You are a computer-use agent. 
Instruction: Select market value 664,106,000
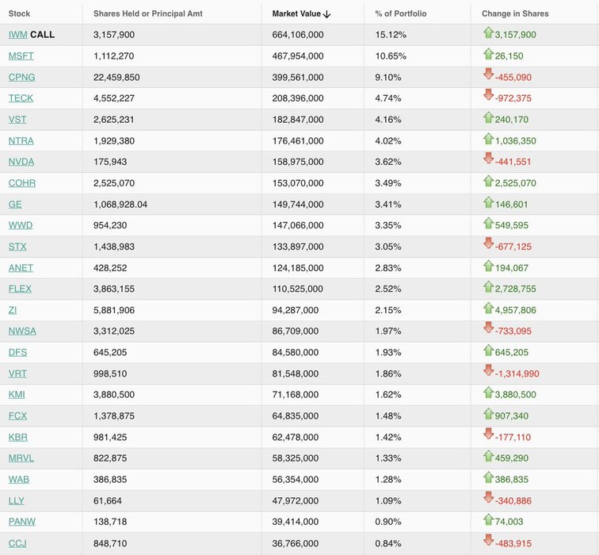click(298, 35)
